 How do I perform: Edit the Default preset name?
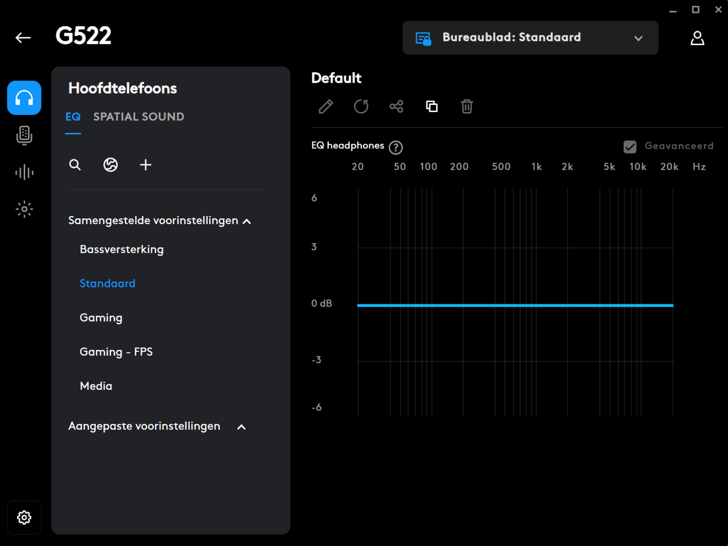point(326,106)
